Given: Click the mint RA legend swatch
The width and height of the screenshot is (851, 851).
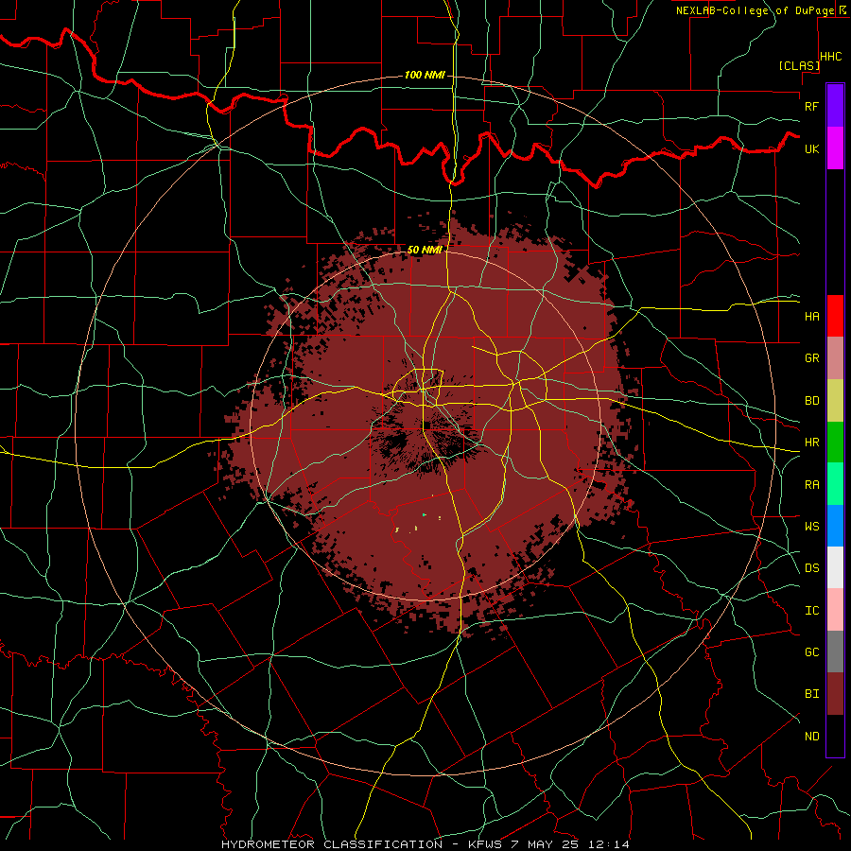Looking at the screenshot, I should pos(835,484).
